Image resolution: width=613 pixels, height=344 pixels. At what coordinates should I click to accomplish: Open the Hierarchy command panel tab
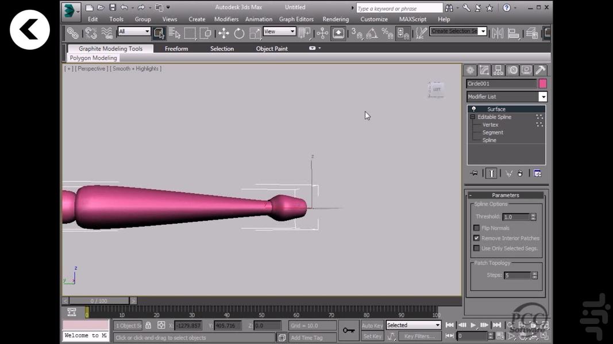pyautogui.click(x=498, y=70)
